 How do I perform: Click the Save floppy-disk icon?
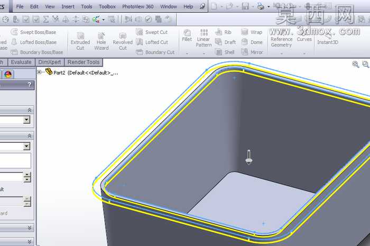pos(245,6)
